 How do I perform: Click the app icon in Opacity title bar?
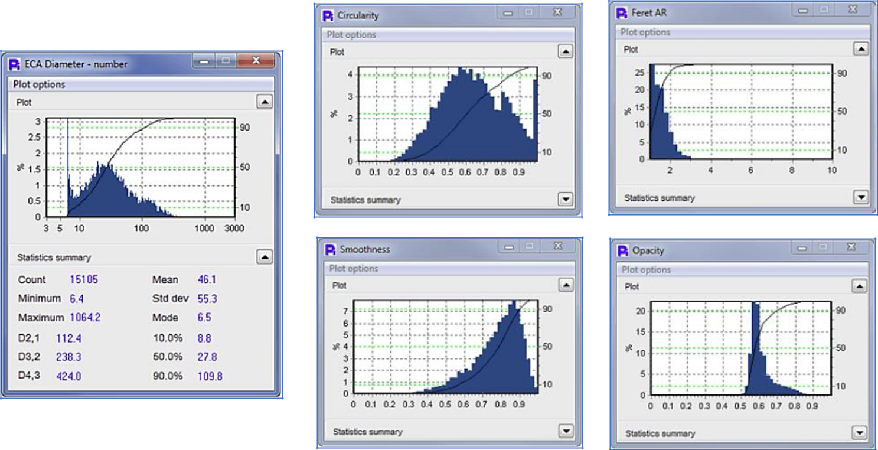click(623, 250)
